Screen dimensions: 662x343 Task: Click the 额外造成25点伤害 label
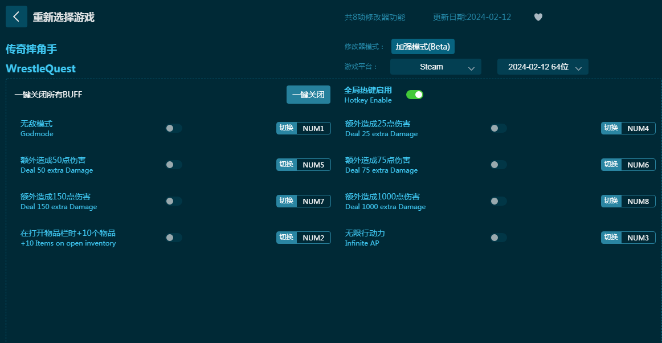(378, 124)
